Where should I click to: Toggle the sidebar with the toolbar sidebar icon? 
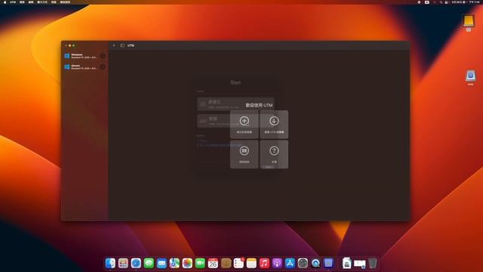[122, 45]
